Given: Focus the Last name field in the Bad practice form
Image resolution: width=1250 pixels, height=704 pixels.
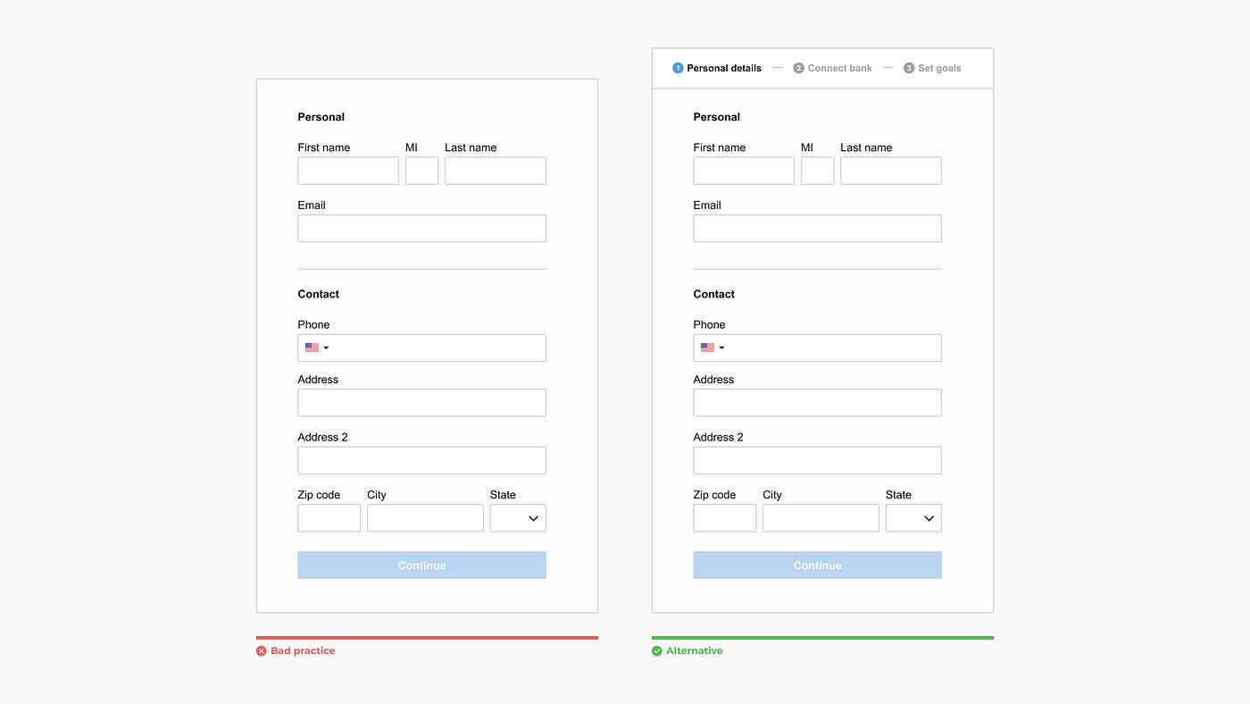Looking at the screenshot, I should (496, 171).
